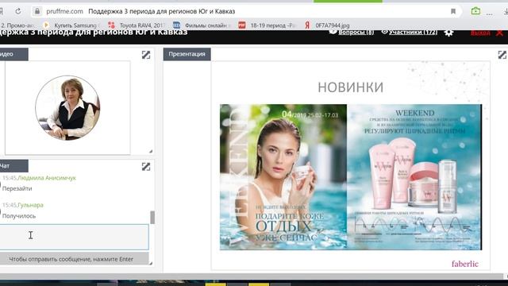Click the chat message input field

(x=74, y=237)
